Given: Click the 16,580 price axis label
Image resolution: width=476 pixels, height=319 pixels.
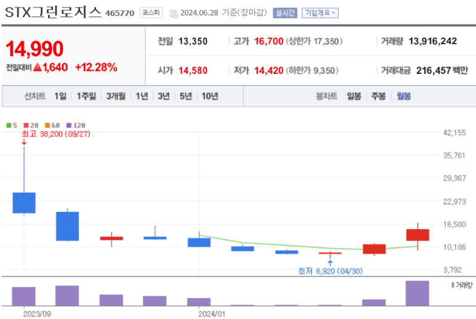Looking at the screenshot, I should click(454, 224).
